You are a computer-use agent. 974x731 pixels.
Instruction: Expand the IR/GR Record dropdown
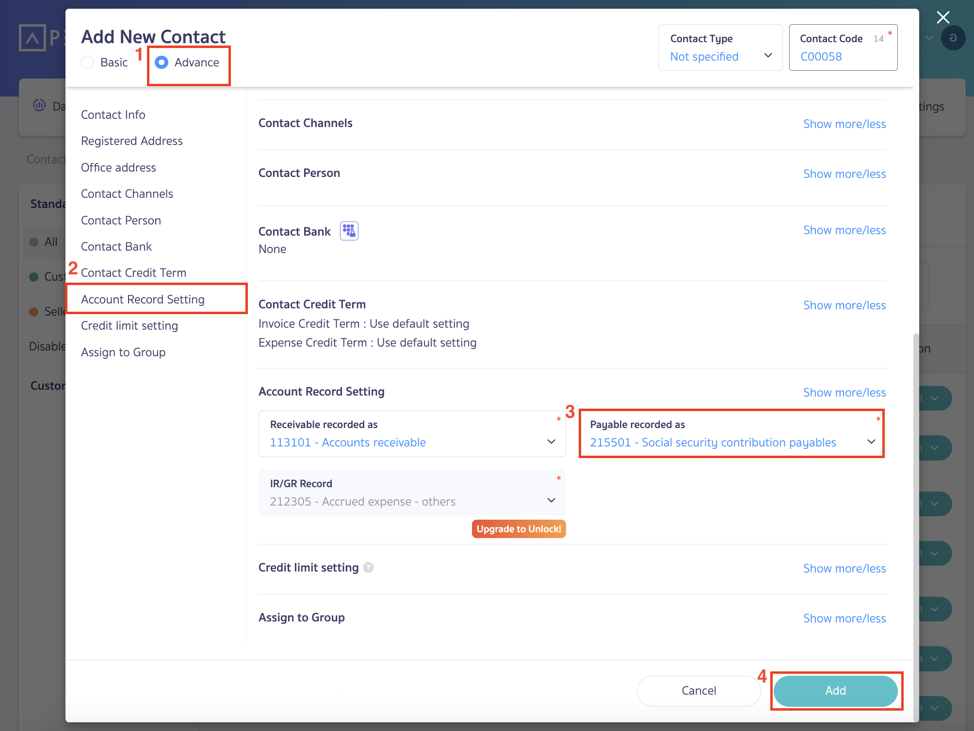(552, 500)
